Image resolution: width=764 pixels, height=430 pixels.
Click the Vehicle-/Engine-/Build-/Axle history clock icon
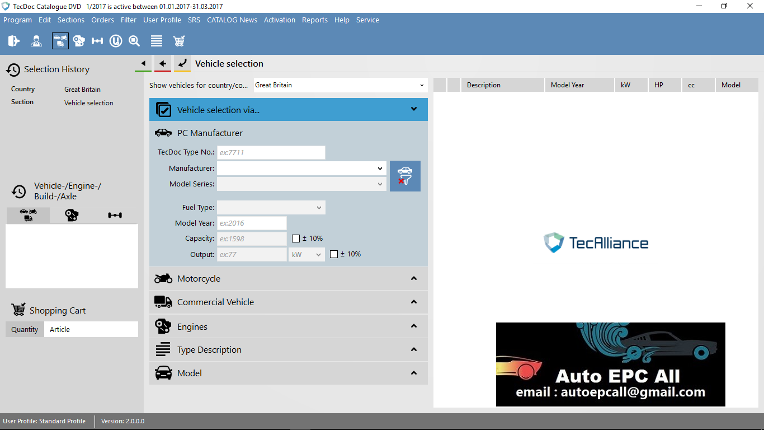point(19,191)
